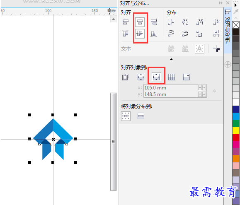Screen dimensions: 240x205
Task: Choose Distribute Space Vertically icon
Action: click(216, 33)
